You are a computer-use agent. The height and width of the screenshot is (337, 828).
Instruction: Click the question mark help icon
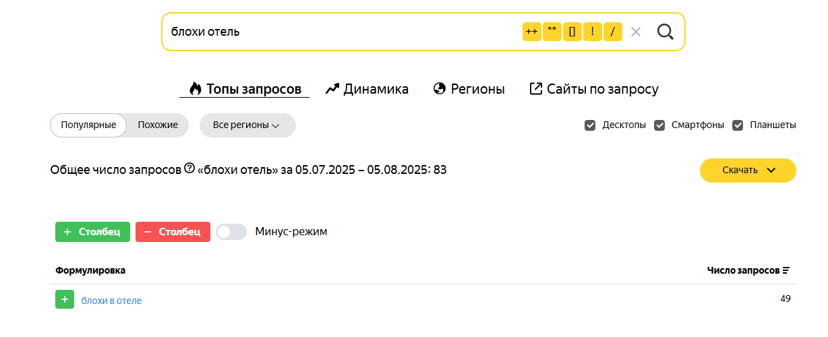click(189, 168)
